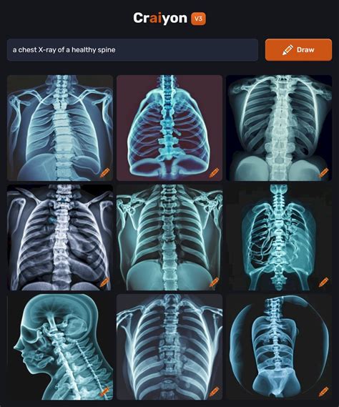Click the pencil icon on the maroon-background X-ray
Image resolution: width=339 pixels, height=407 pixels.
(x=214, y=172)
